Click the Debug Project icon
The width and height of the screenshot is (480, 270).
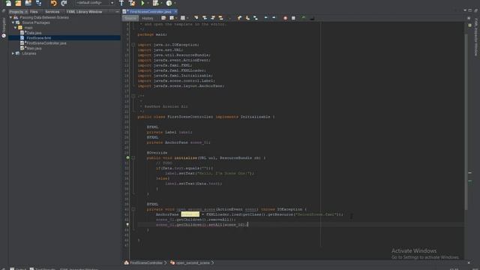click(x=156, y=3)
